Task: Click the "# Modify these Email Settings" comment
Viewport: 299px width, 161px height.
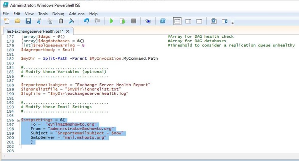Action: click(x=56, y=107)
